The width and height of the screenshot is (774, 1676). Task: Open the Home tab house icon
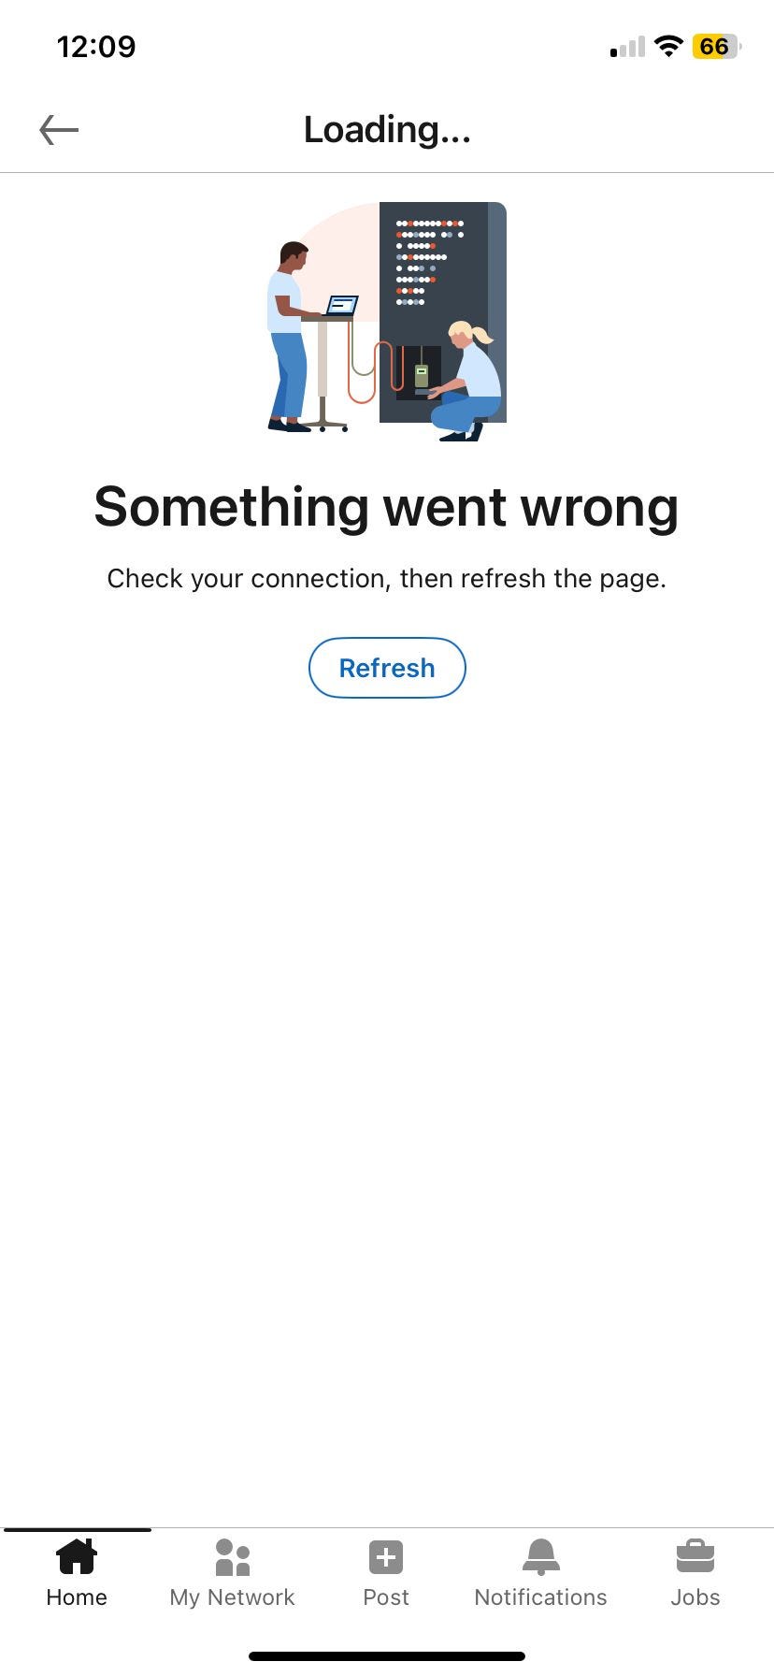click(77, 1557)
